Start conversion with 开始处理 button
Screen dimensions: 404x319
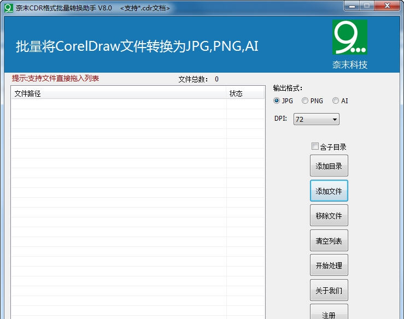[329, 265]
